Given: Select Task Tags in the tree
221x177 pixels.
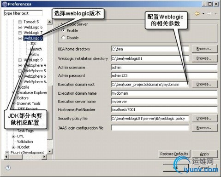Looking at the screenshot, I should pyautogui.click(x=25, y=131).
